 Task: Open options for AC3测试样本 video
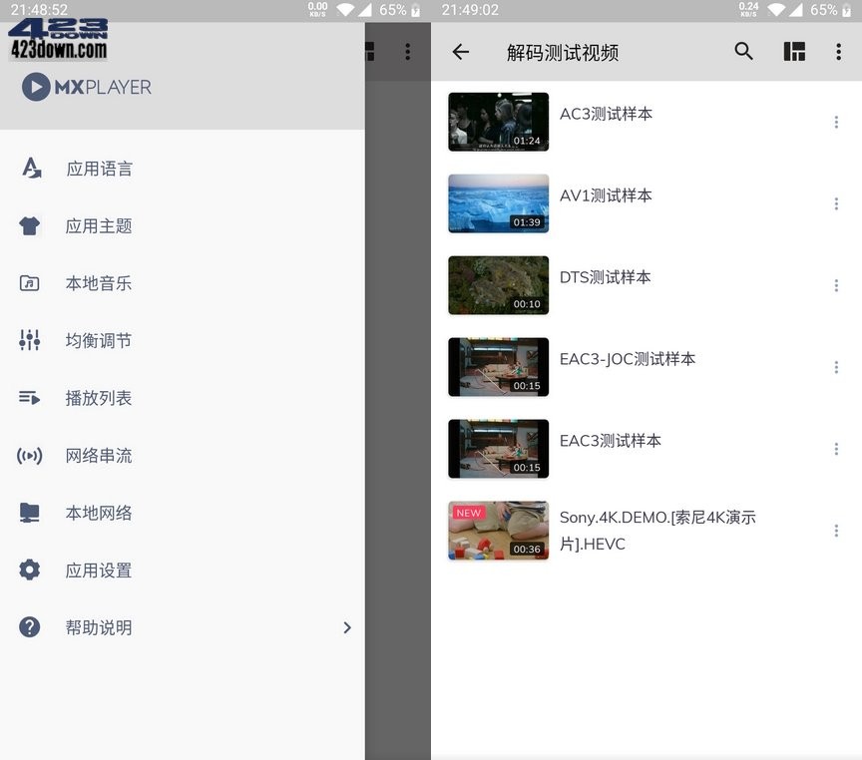pos(836,123)
